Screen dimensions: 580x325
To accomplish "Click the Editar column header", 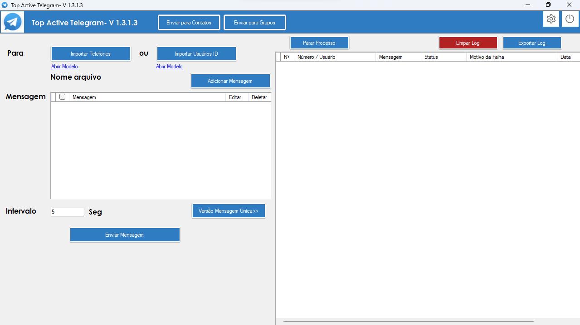I will point(237,97).
